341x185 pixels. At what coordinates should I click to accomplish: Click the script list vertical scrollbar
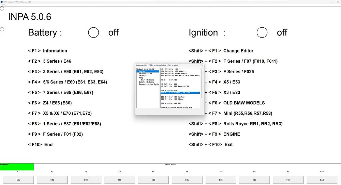(201, 89)
